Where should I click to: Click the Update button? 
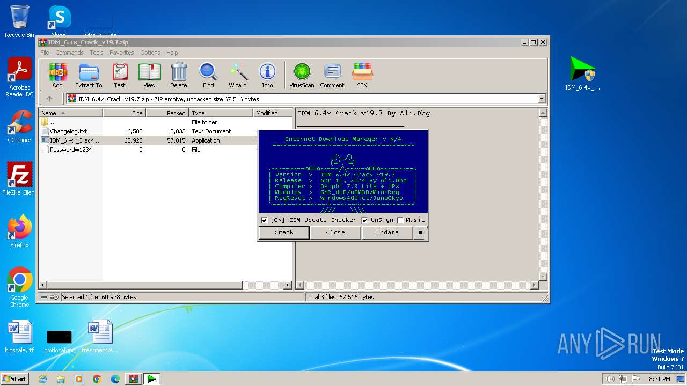pyautogui.click(x=387, y=232)
